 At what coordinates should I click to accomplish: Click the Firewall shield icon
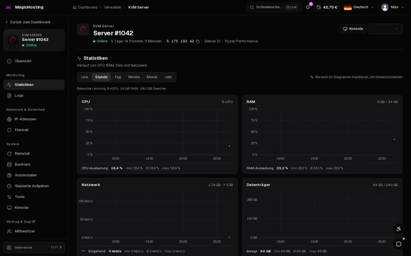point(9,130)
